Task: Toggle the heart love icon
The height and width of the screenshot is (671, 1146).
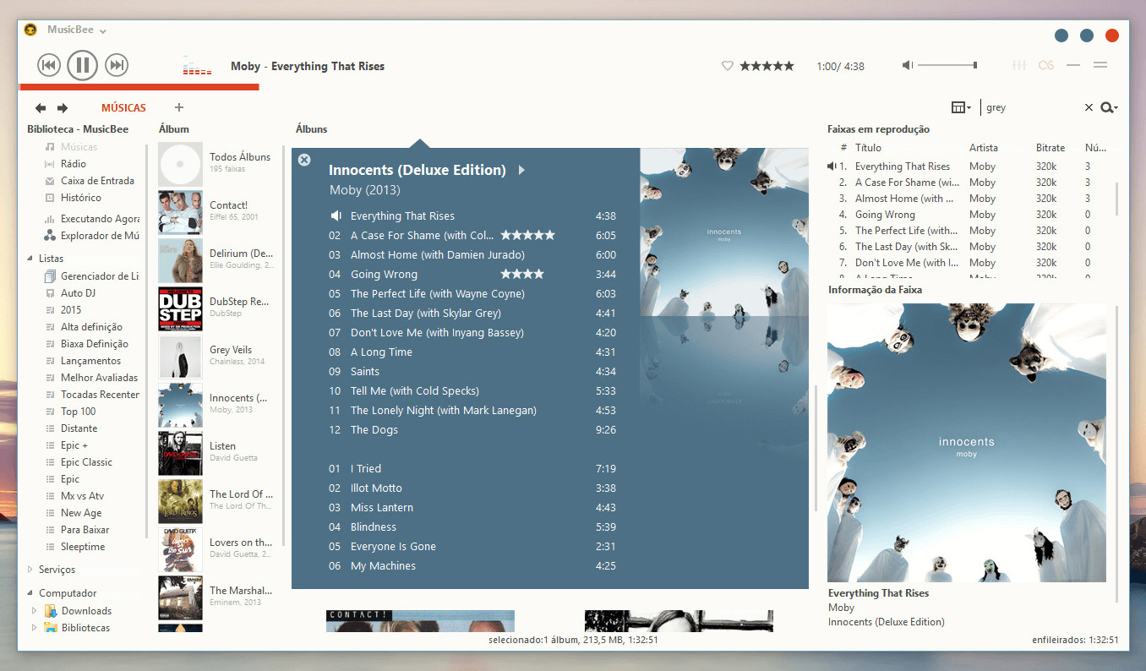Action: click(727, 66)
